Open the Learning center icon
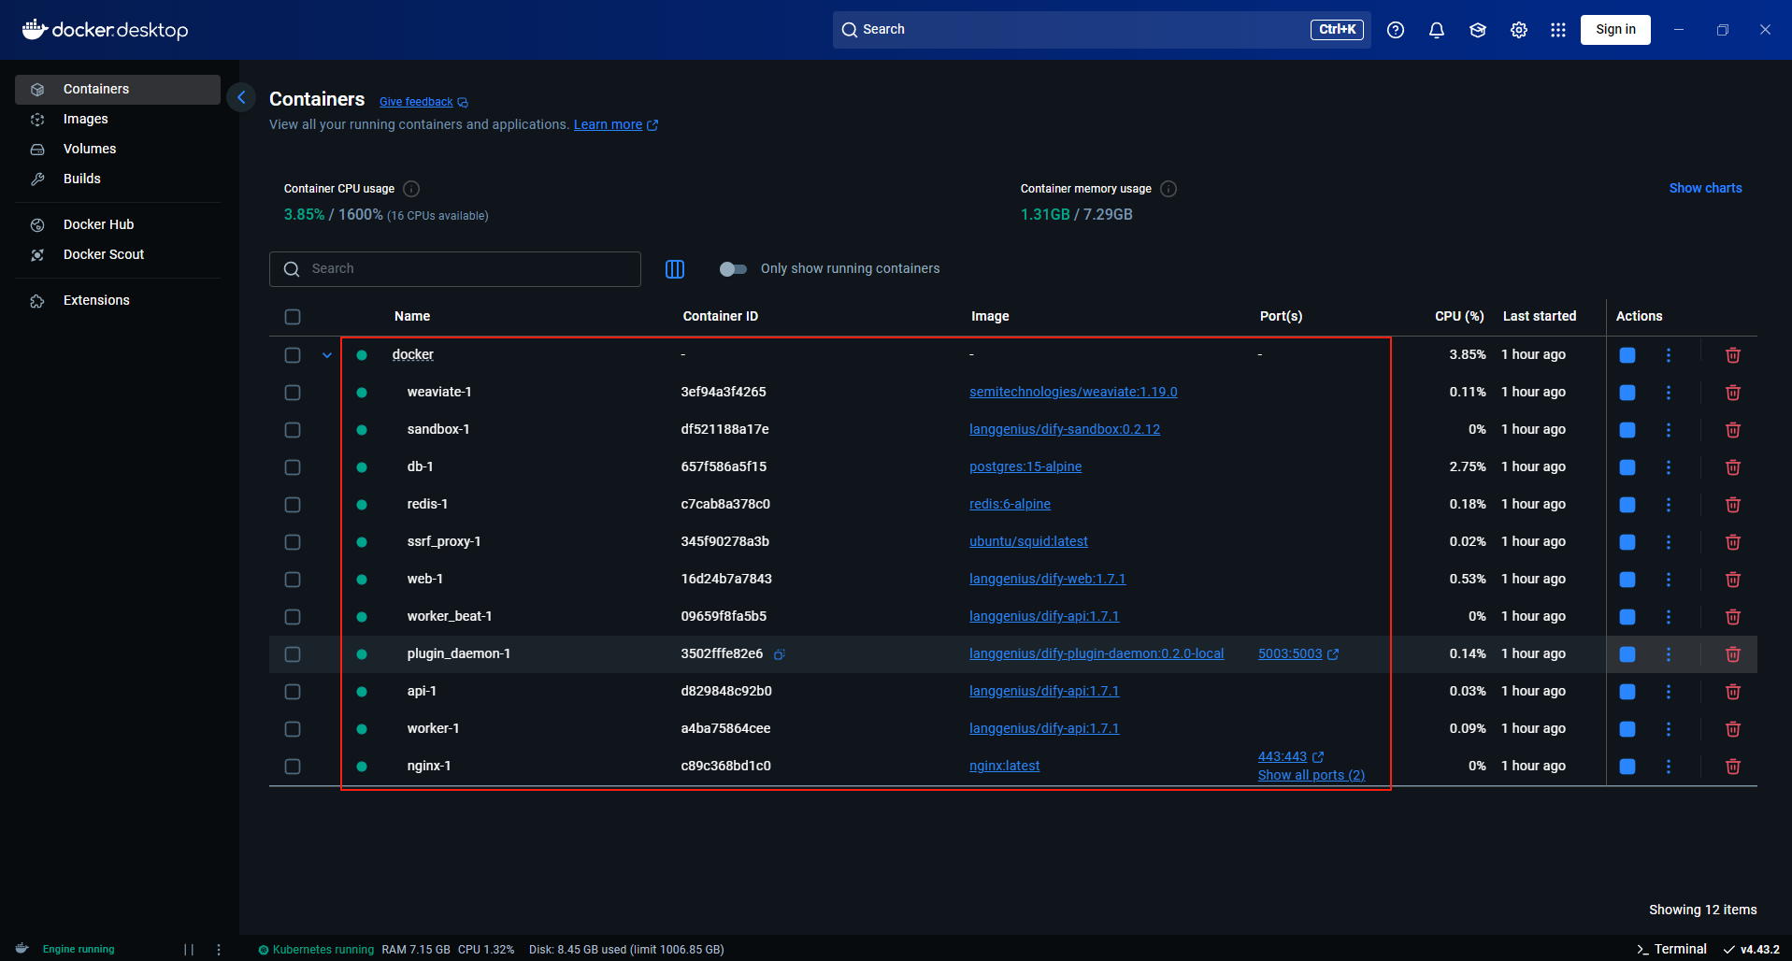The width and height of the screenshot is (1792, 961). pos(1478,30)
